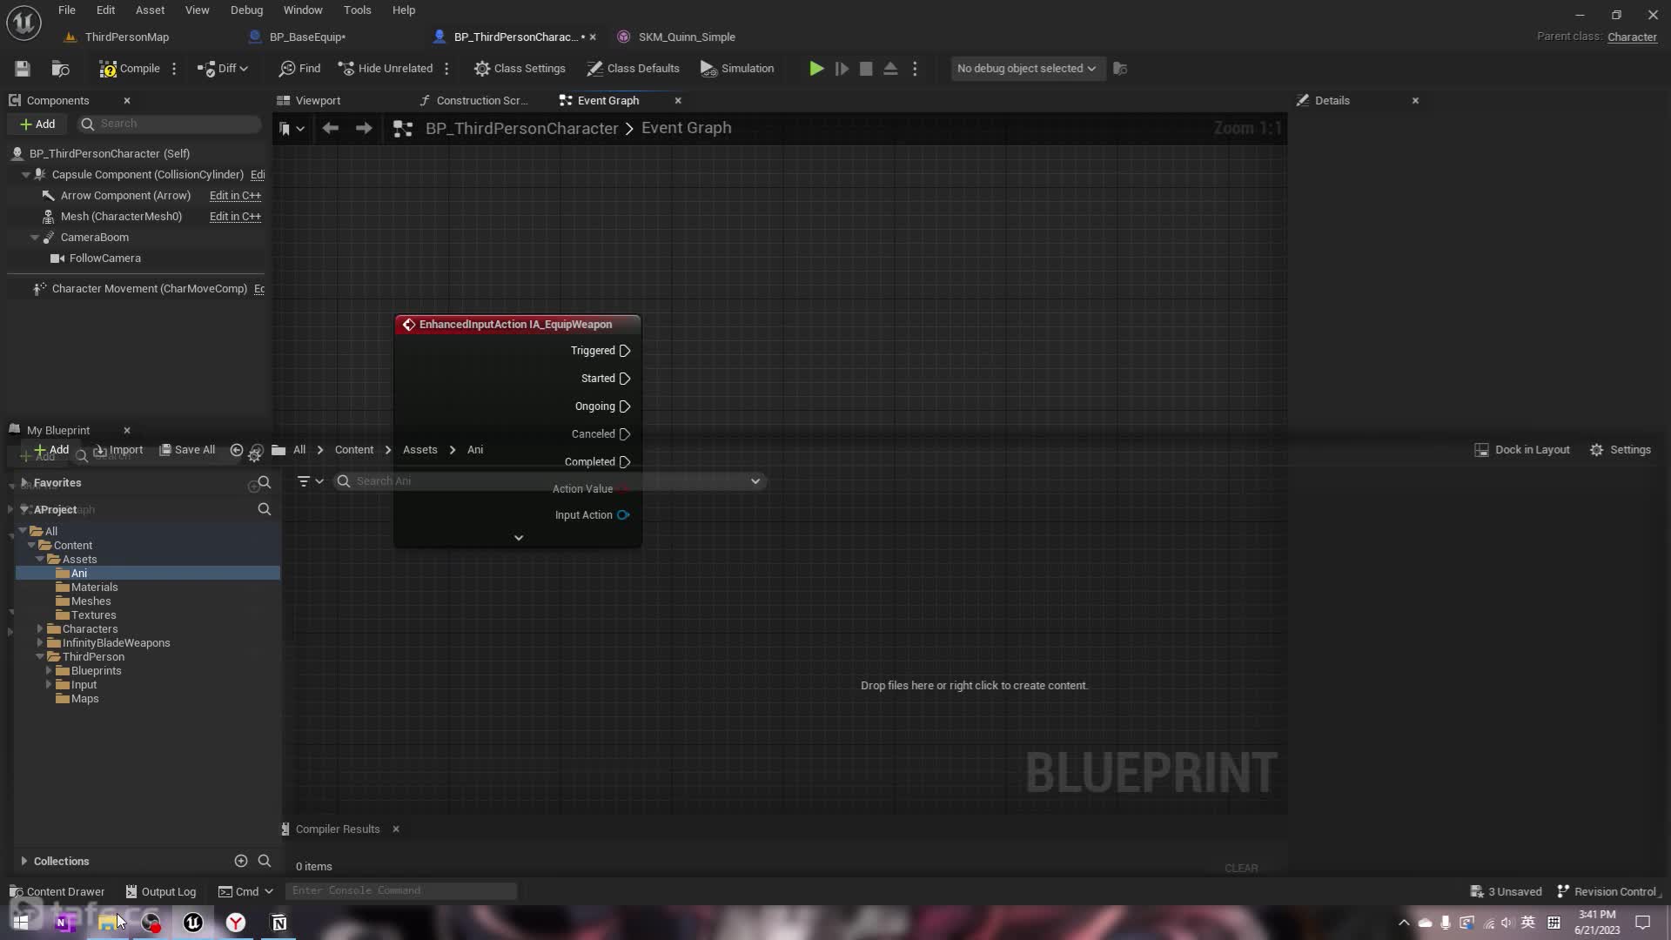
Task: Toggle Hide Unrelated nodes
Action: (386, 69)
